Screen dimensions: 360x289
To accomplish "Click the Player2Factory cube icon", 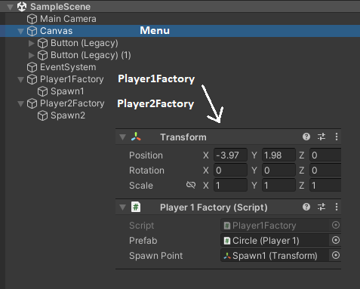I will pos(32,103).
